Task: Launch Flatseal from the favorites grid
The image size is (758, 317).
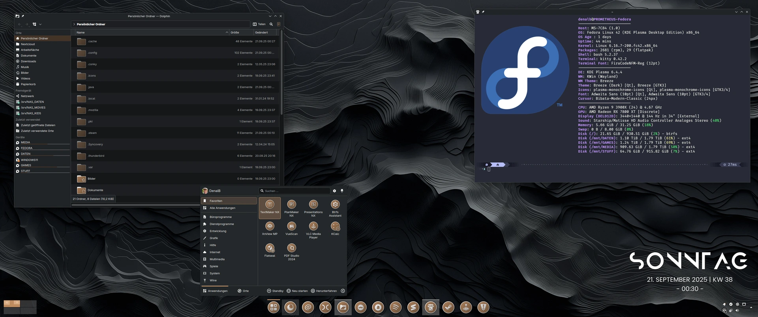Action: pyautogui.click(x=270, y=248)
